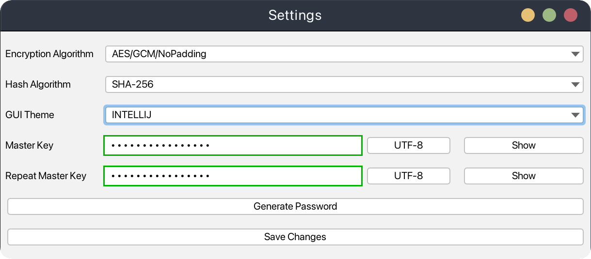Open the GUI Theme INTELLIJ dropdown
The width and height of the screenshot is (591, 259).
[x=344, y=115]
